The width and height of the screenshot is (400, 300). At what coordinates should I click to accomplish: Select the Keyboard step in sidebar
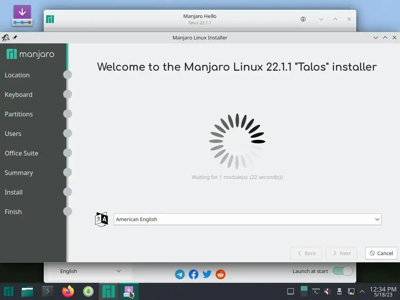pos(19,95)
